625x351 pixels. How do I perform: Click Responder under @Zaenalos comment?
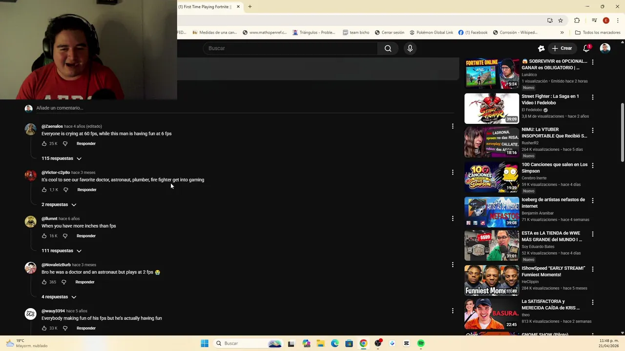click(86, 144)
